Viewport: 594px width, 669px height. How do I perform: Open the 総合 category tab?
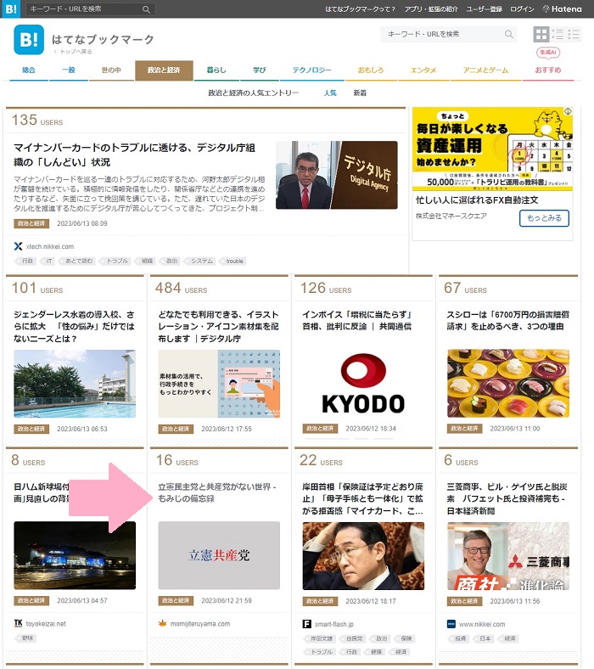click(29, 70)
